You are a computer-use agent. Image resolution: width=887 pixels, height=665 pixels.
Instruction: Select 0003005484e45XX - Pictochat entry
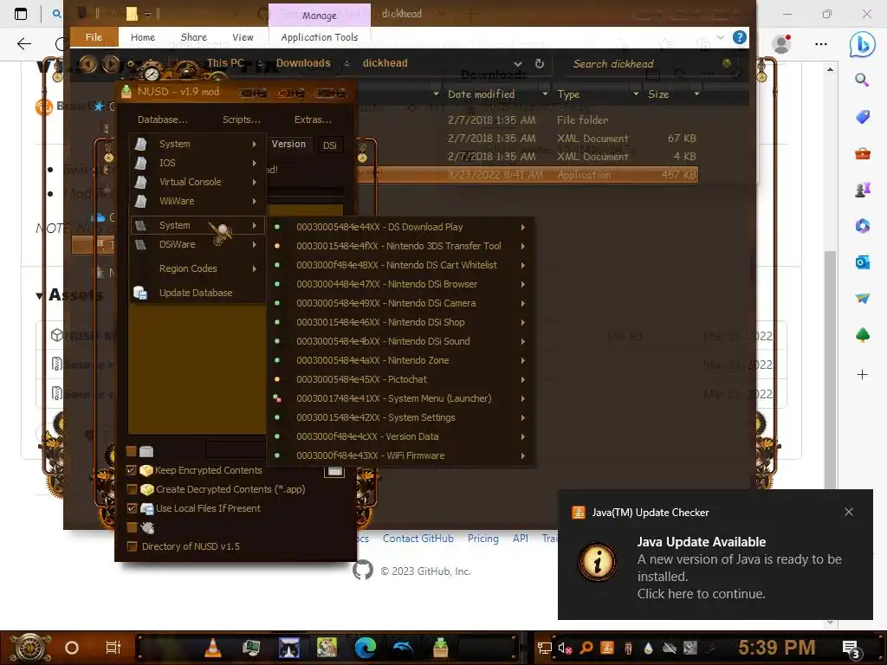click(x=400, y=379)
